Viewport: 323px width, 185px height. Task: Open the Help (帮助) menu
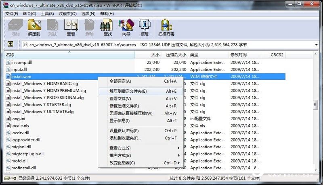pyautogui.click(x=107, y=14)
